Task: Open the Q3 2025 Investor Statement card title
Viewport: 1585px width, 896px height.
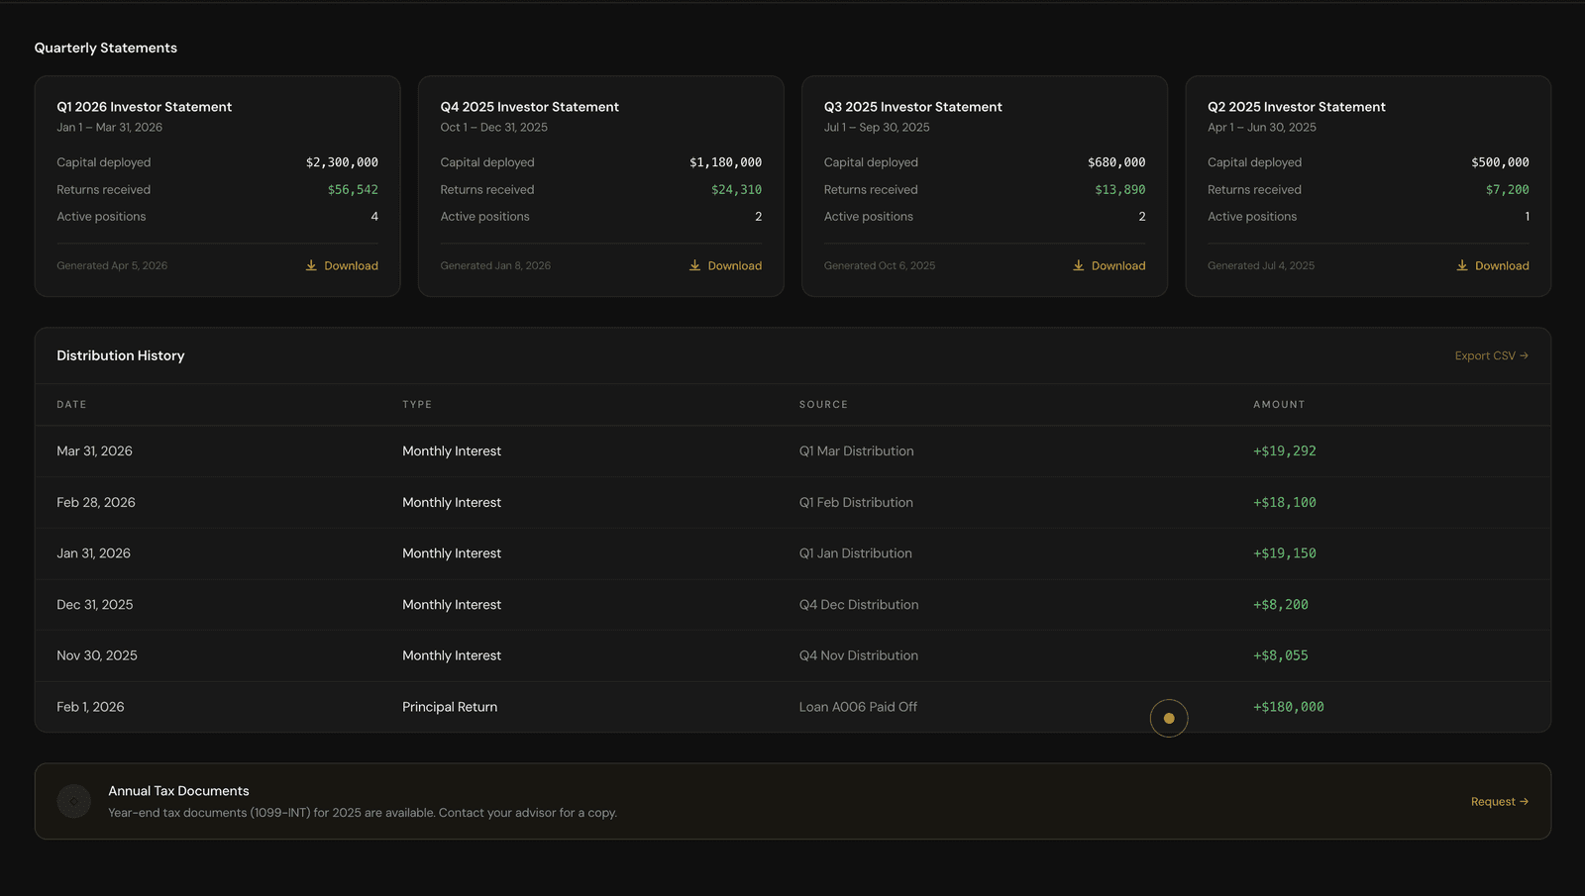Action: click(912, 107)
